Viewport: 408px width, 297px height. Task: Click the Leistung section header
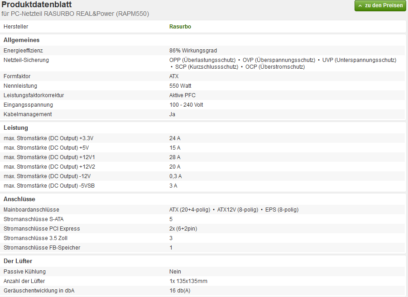tap(16, 128)
